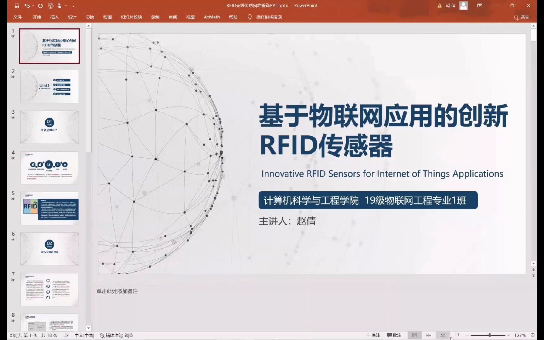
Task: Click the touch/mouse mode icon
Action: [x=59, y=6]
